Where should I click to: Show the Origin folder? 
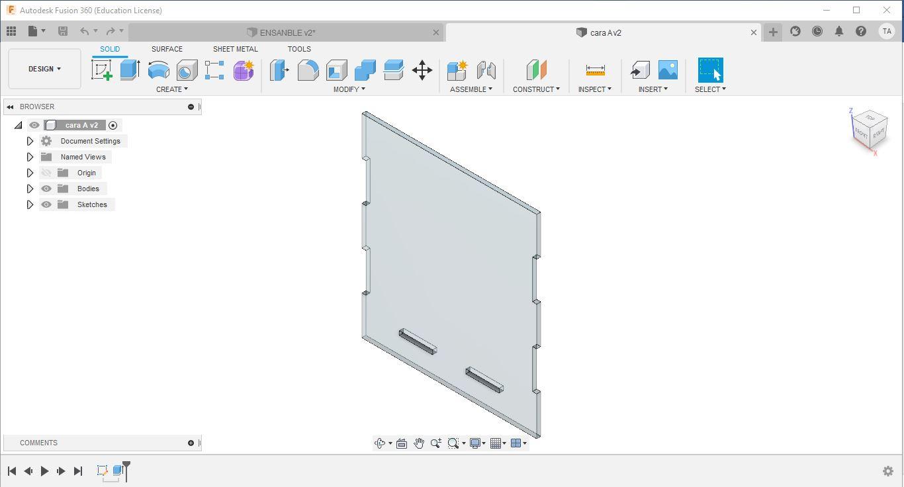46,173
